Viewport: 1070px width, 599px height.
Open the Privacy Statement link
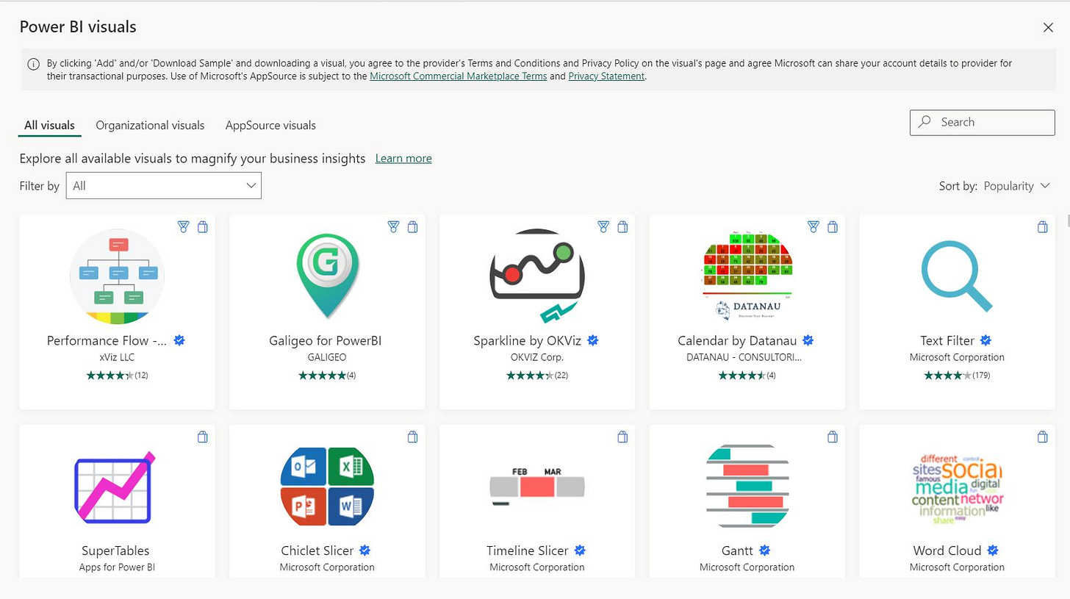606,76
